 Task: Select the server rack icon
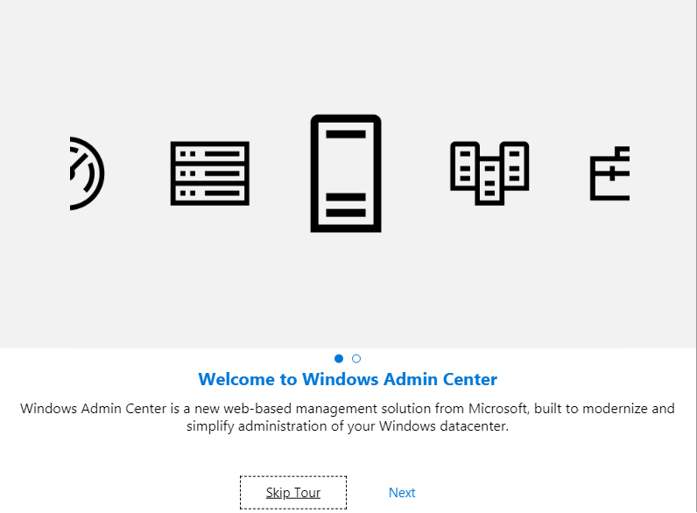tap(209, 173)
